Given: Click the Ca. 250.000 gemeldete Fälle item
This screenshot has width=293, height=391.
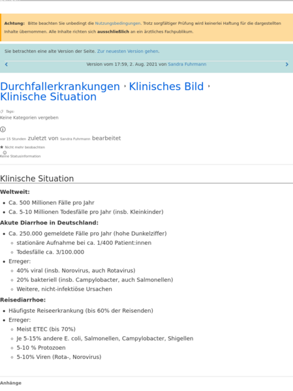Looking at the screenshot, I should (87, 234).
